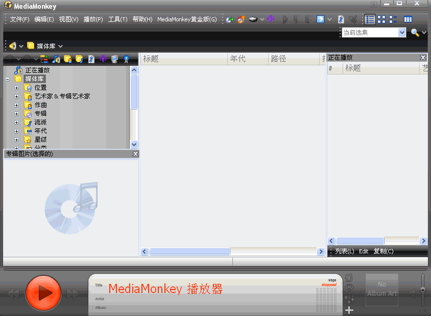Click the My Computer icon in tree toolbar
This screenshot has width=431, height=316.
(114, 59)
